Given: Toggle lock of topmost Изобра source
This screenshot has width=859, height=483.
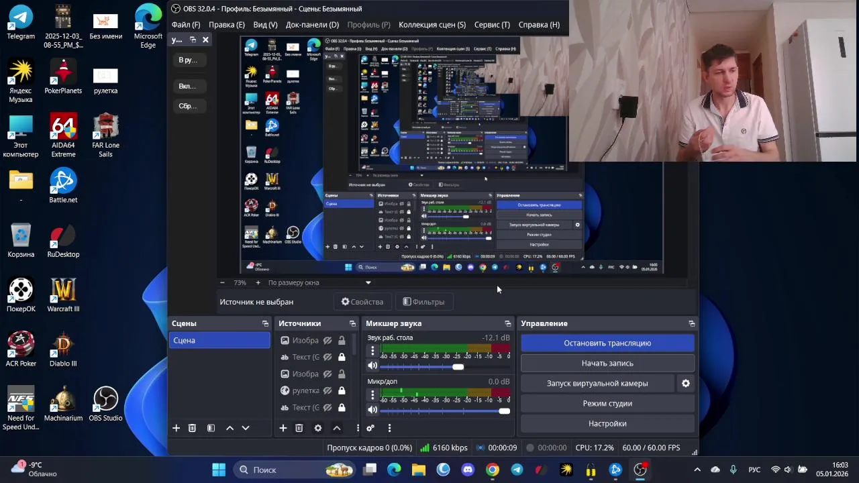Looking at the screenshot, I should 342,340.
